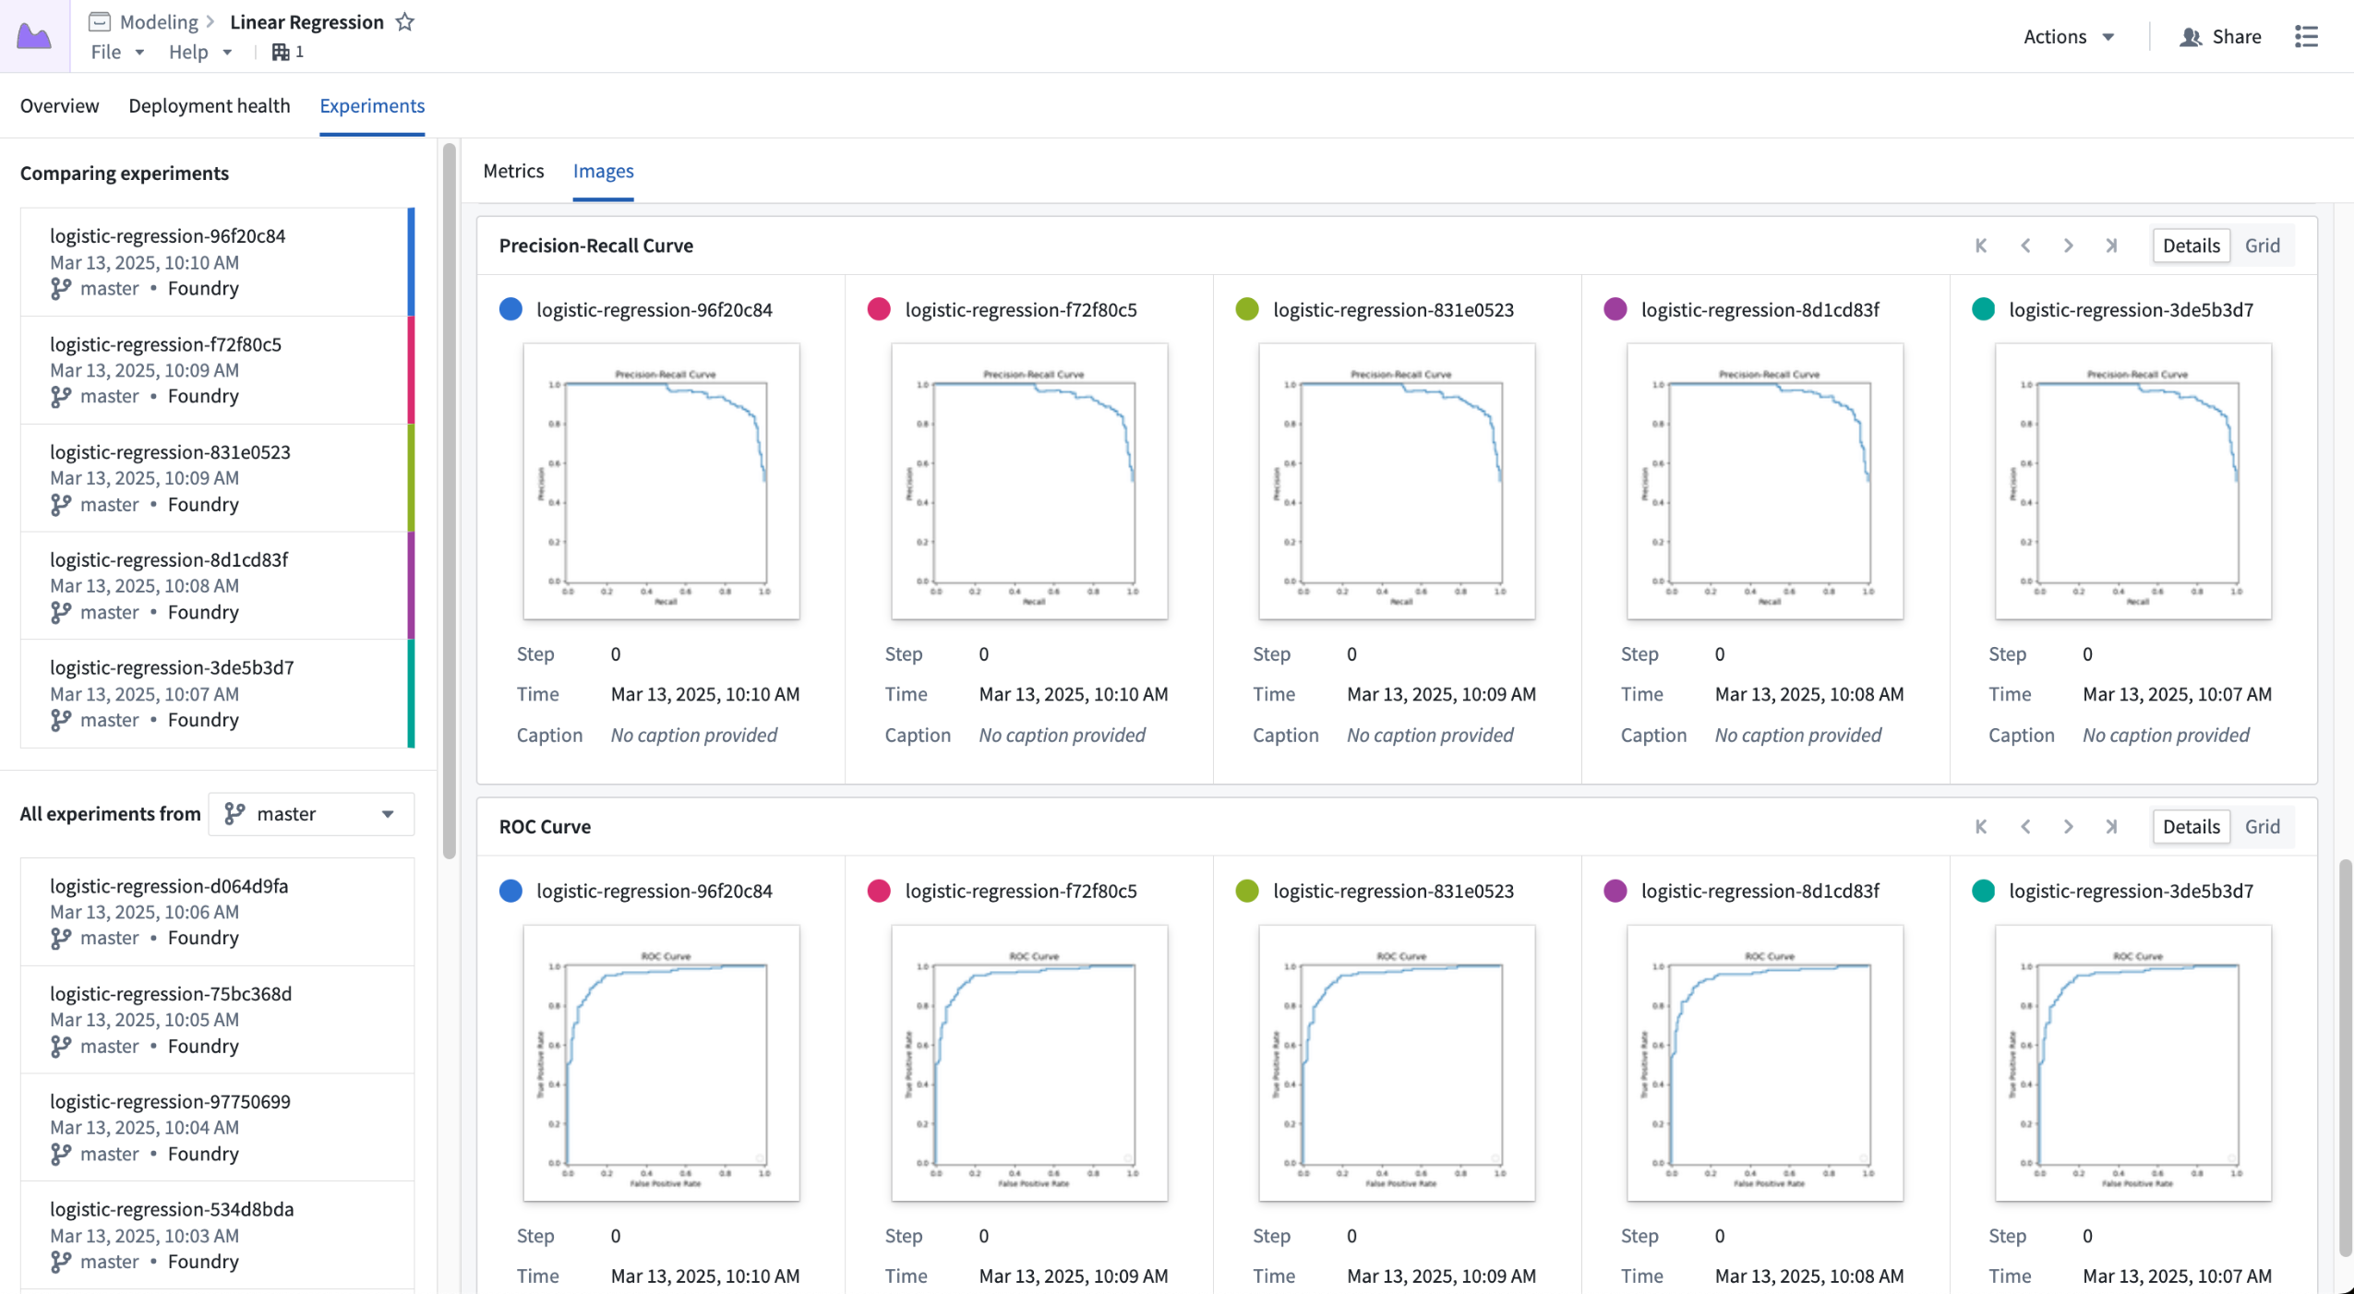Open the Help menu dropdown

click(x=199, y=52)
